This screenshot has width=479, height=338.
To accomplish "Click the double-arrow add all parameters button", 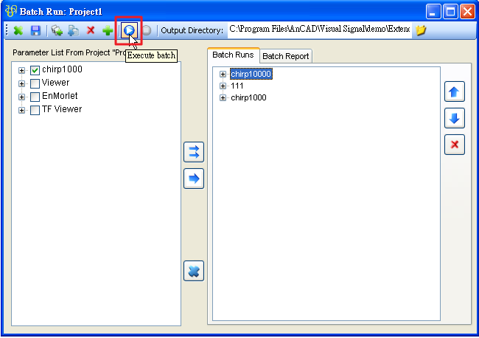I will point(193,152).
